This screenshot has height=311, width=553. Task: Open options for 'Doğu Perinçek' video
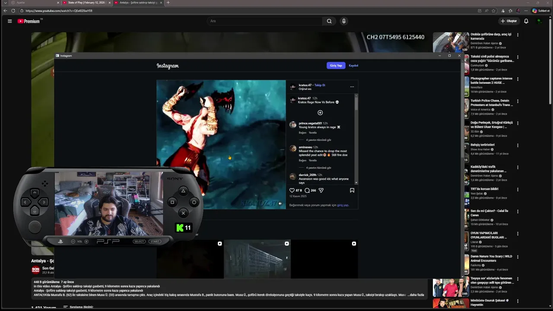click(518, 123)
